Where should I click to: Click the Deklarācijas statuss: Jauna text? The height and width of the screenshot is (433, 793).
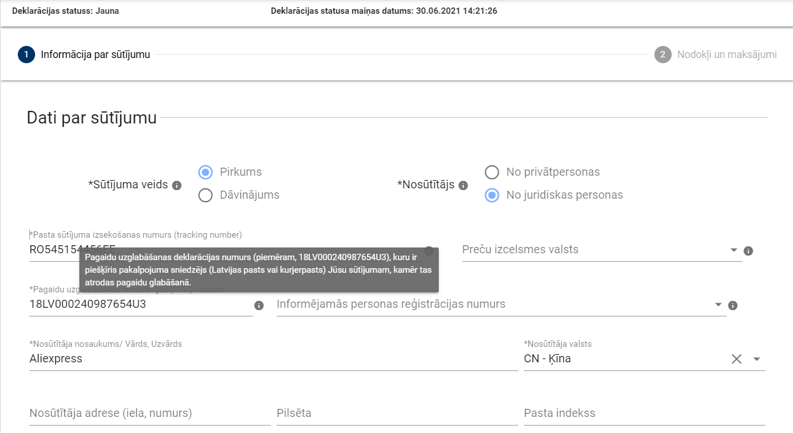(x=66, y=10)
